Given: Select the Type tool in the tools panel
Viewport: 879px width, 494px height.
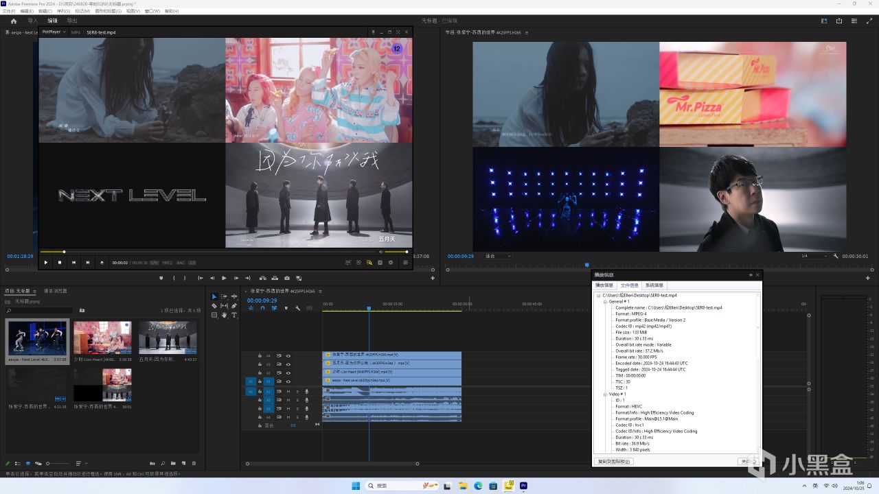Looking at the screenshot, I should 234,315.
